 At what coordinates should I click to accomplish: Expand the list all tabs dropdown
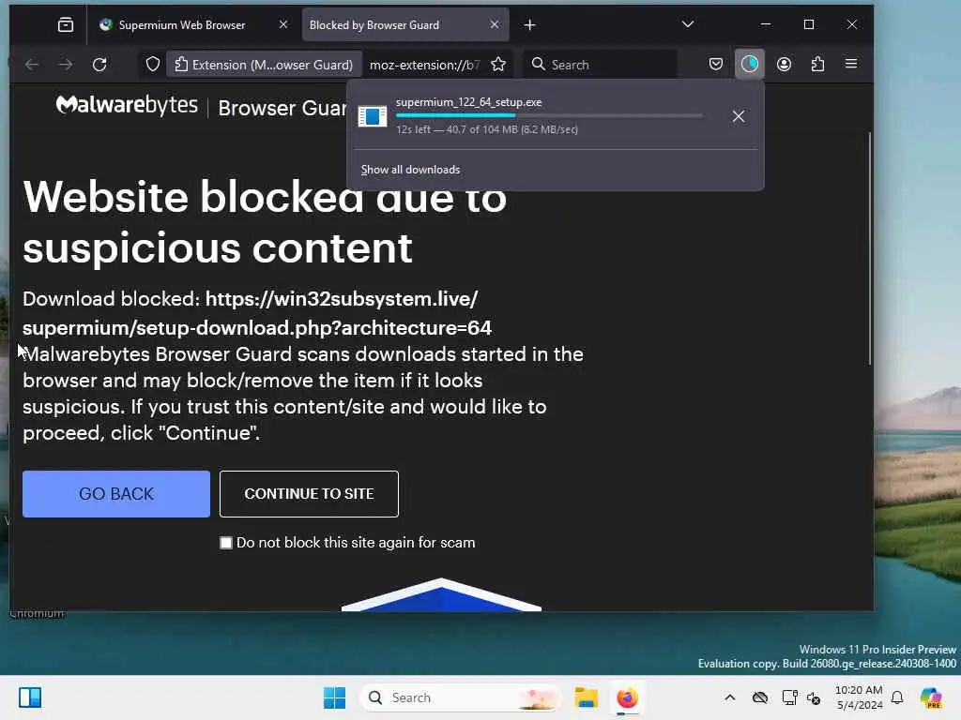688,24
